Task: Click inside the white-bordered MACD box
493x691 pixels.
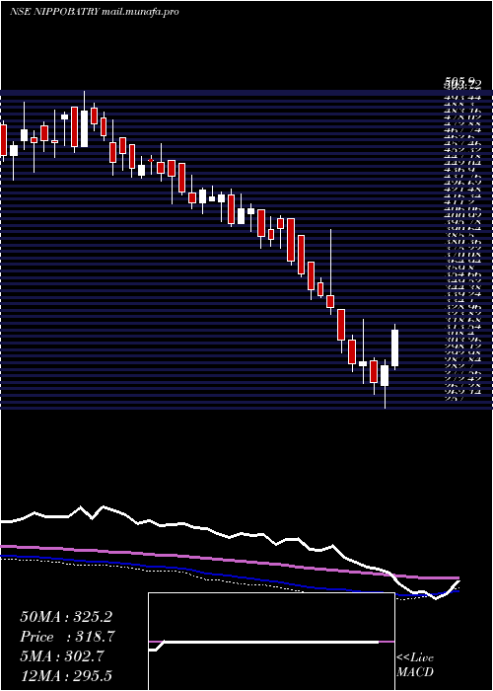Action: tap(271, 642)
